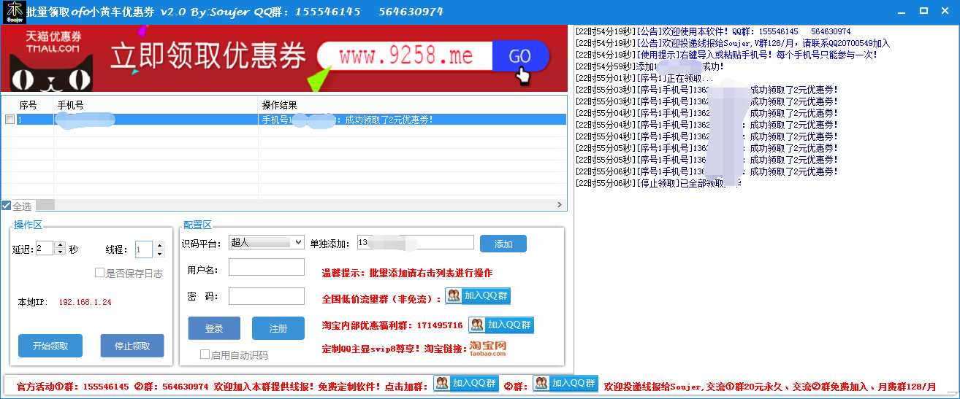Click the log line starting 欢迎投递线报给Soujer
Image resolution: width=960 pixels, height=399 pixels.
[733, 43]
